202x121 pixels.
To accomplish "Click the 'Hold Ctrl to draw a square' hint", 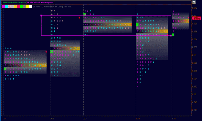I will coord(40,3).
